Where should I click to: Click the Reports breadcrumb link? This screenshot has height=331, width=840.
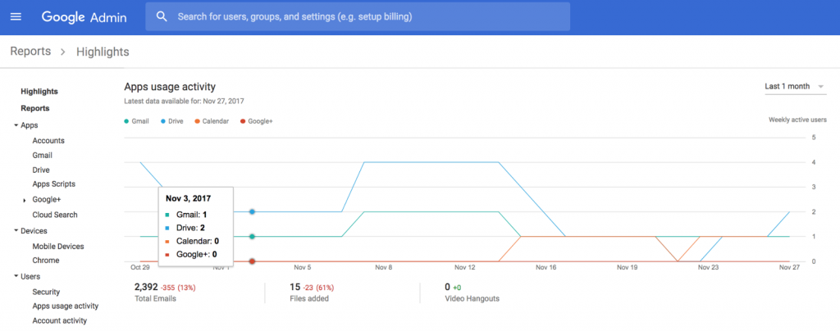30,52
